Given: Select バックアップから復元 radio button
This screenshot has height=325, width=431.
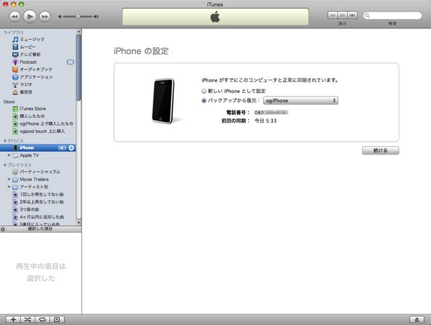Looking at the screenshot, I should coord(204,100).
